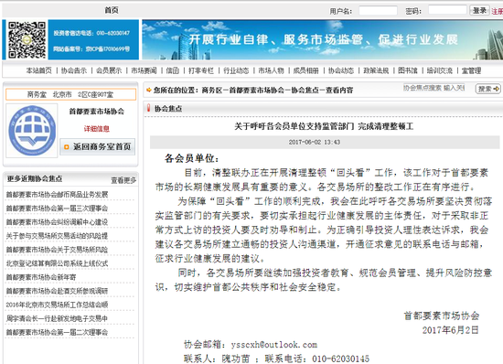
Task: Open article 北京登记结算有限公司系统上线仪式
Action: [x=57, y=263]
